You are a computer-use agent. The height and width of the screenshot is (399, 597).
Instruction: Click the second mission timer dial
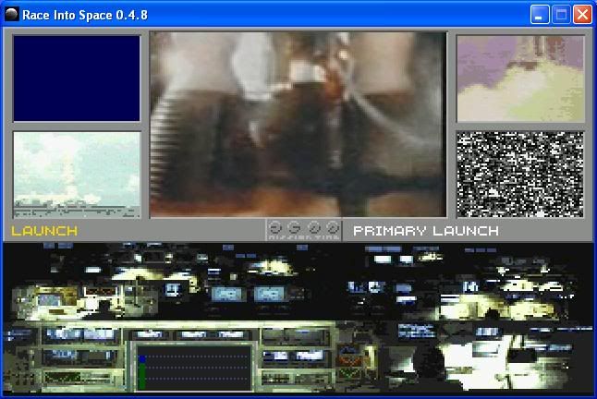294,227
